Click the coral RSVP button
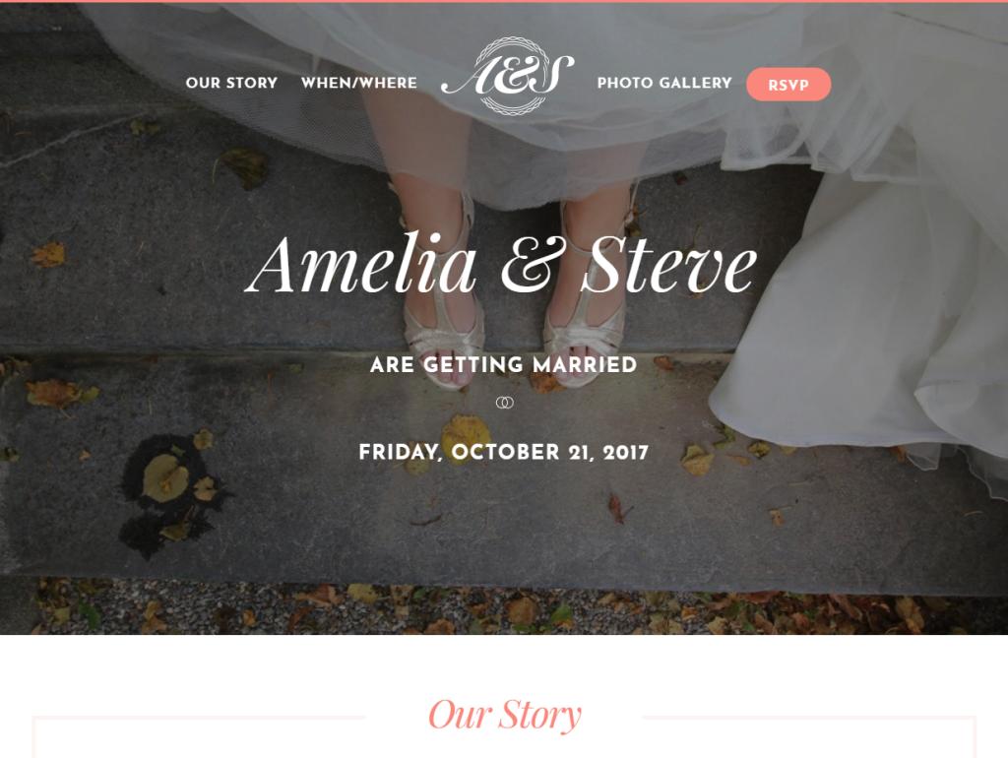This screenshot has width=1008, height=758. pyautogui.click(x=788, y=85)
